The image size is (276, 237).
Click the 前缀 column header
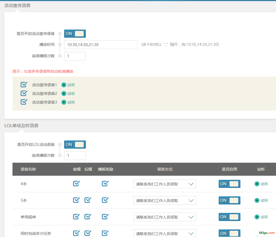click(x=77, y=169)
